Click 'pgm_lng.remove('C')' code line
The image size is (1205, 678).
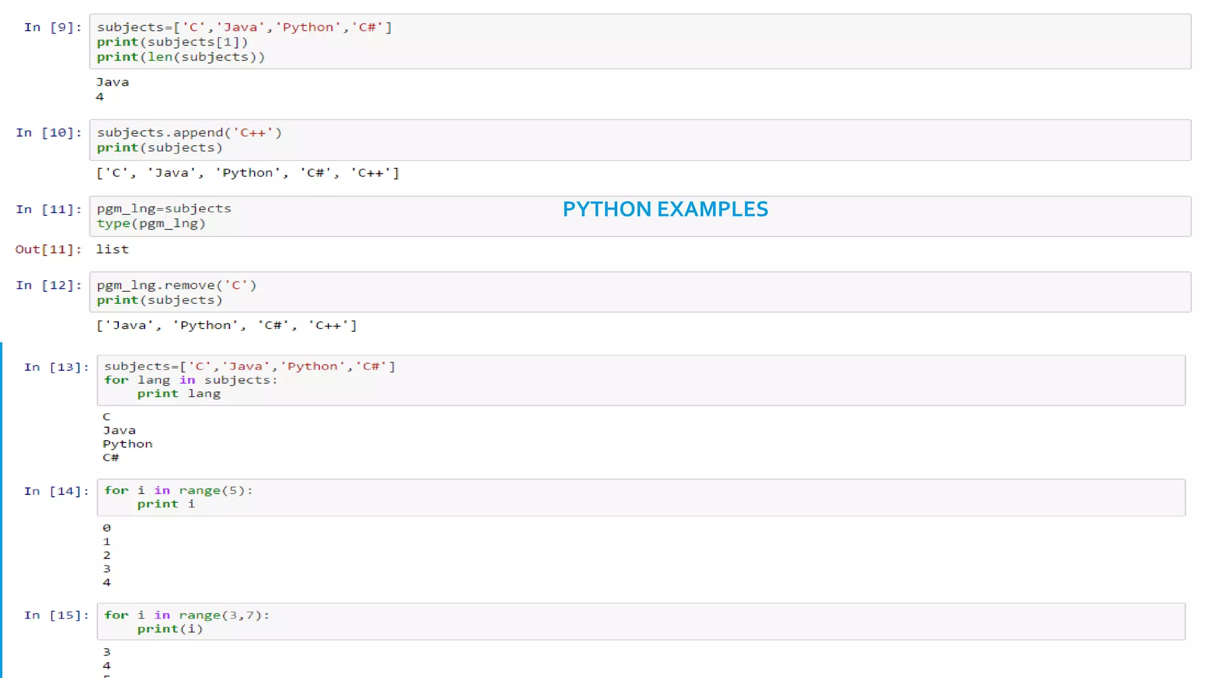click(x=177, y=285)
